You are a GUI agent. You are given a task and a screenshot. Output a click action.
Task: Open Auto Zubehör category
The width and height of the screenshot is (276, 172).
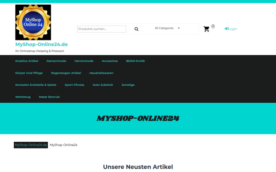103,85
